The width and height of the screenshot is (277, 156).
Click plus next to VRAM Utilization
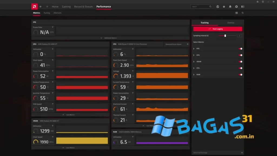pos(53,126)
